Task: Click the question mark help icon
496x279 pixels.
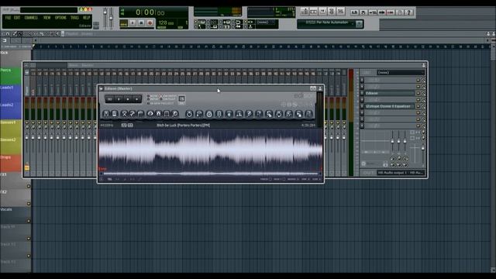Action: (x=408, y=12)
